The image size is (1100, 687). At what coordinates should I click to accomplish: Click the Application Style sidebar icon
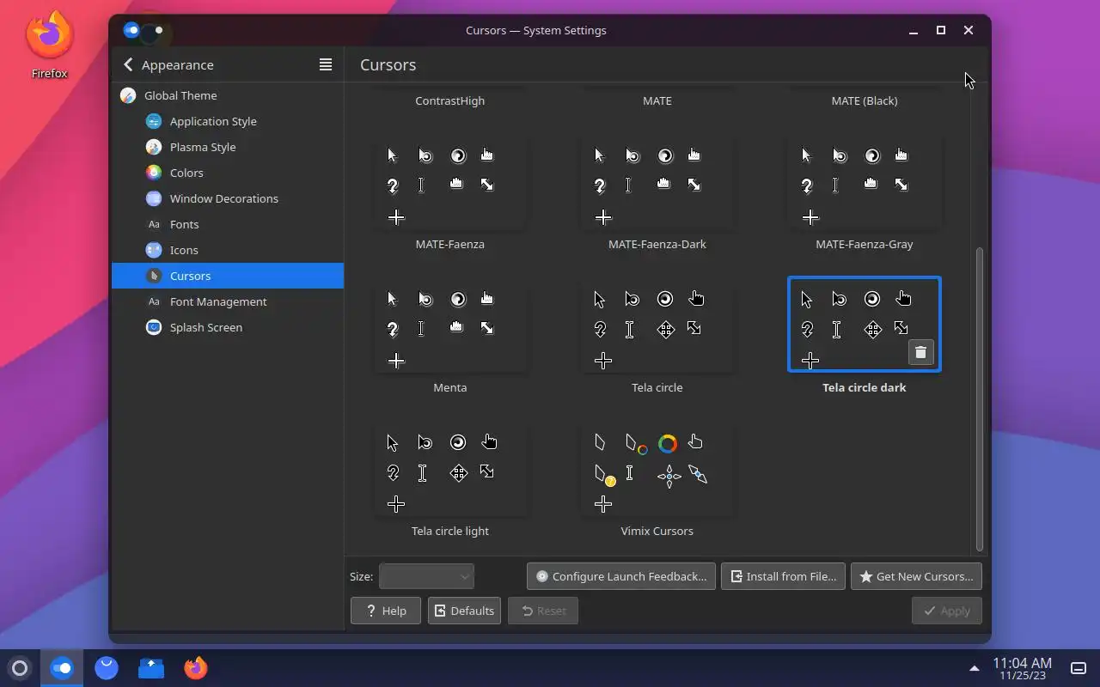154,121
